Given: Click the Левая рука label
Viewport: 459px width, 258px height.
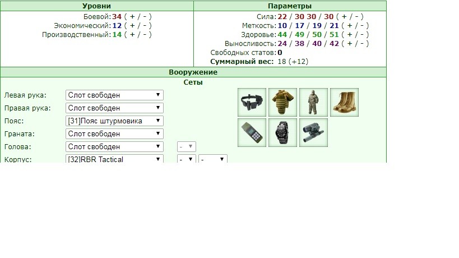Looking at the screenshot, I should click(25, 95).
